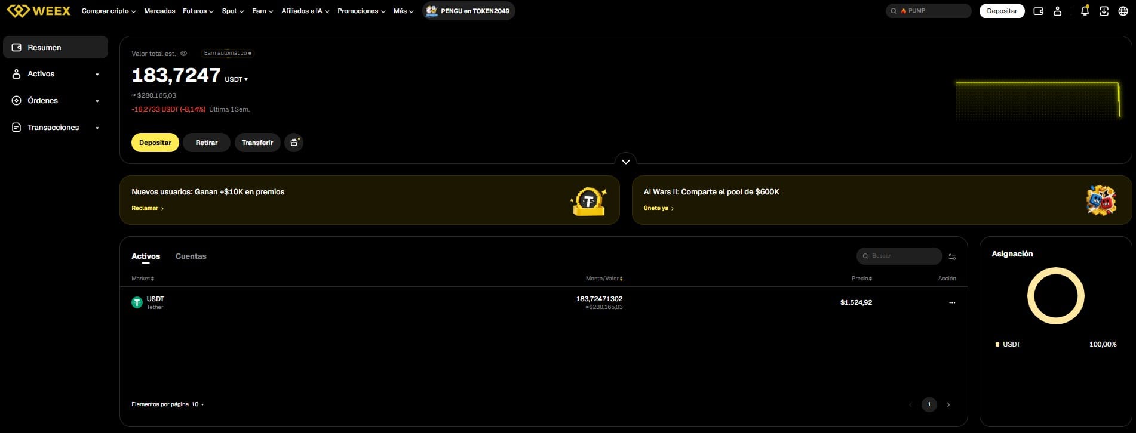Open the Promociones menu

361,11
